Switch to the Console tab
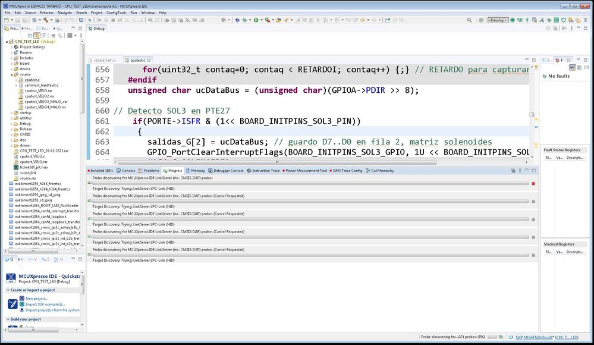 (x=126, y=171)
